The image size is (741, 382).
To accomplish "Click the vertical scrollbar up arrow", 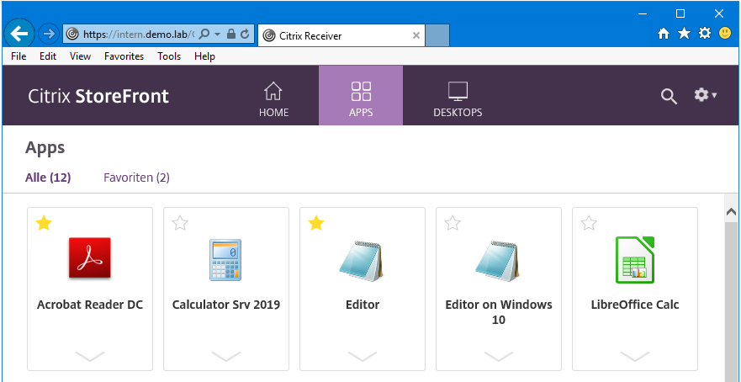I will pos(732,213).
